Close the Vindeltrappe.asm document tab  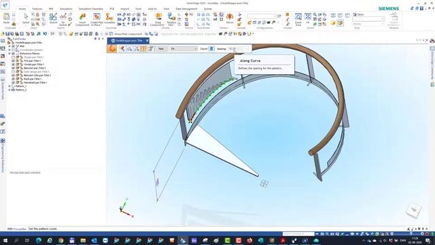click(147, 41)
